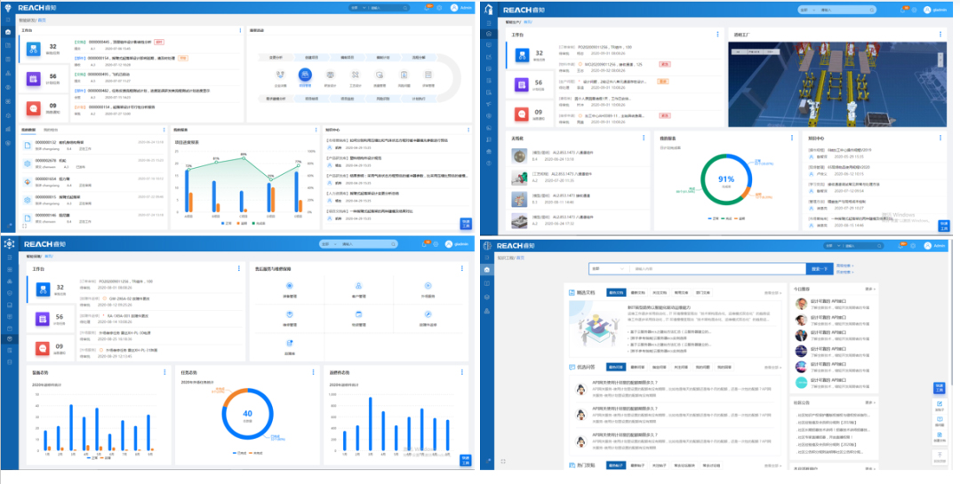Screen dimensions: 960x484
Task: Select the highlighted blue circle icon in the process flow panel
Action: (305, 75)
